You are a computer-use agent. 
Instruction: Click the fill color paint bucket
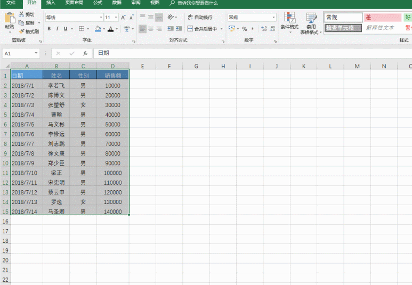98,29
